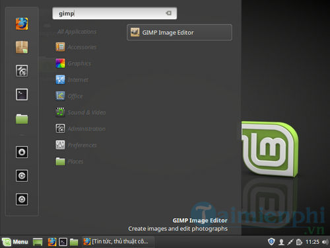330x248 pixels.
Task: Click the search box containing gimp
Action: pos(114,13)
